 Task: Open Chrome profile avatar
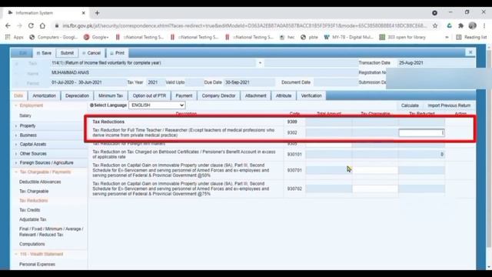tap(472, 25)
